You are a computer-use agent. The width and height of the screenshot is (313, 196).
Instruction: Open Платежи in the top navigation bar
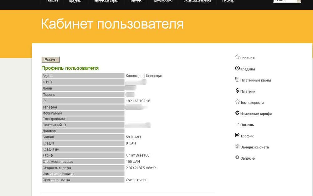tap(136, 1)
